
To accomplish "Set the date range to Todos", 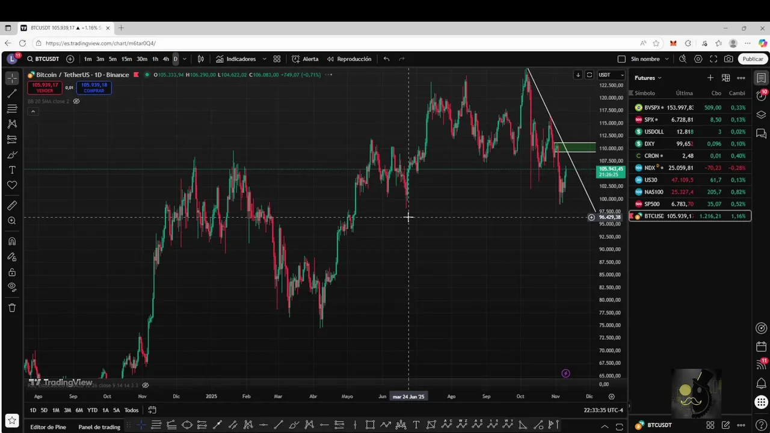I will point(131,410).
